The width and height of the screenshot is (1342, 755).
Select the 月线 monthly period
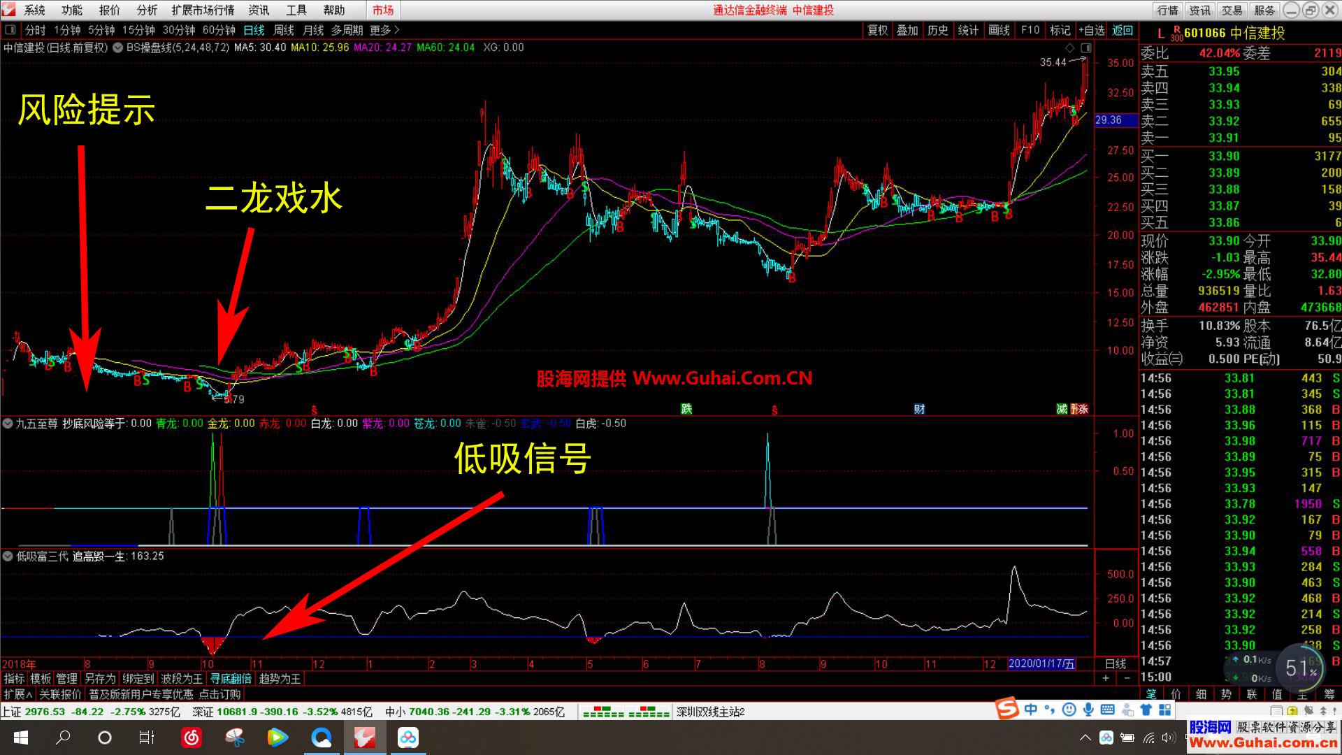click(x=313, y=30)
